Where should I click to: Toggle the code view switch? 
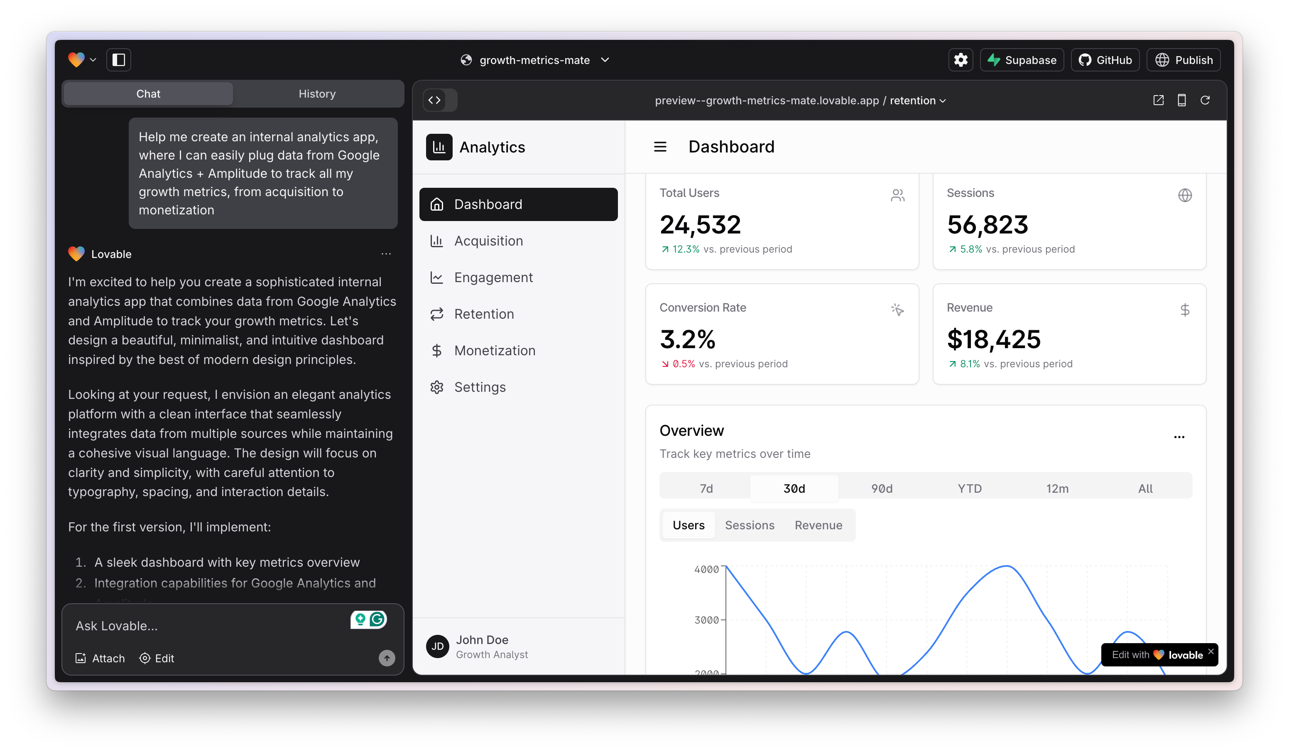pos(440,100)
